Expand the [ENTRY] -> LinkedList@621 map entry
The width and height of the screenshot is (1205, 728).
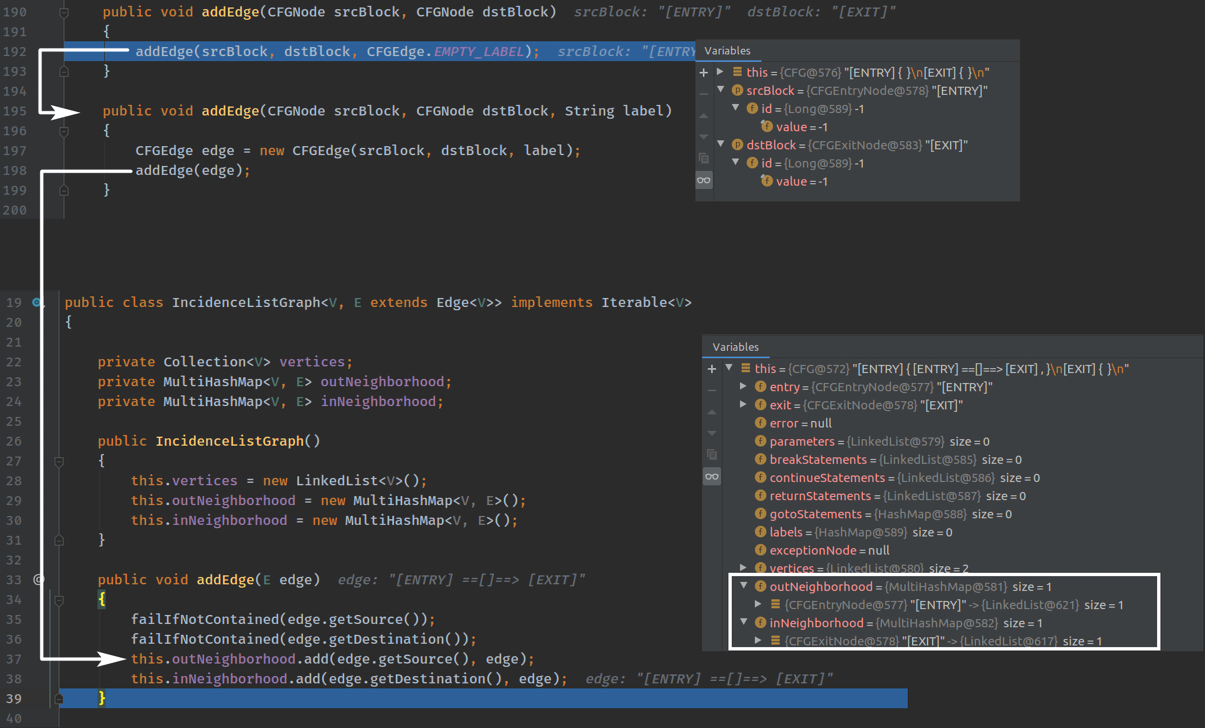point(758,604)
